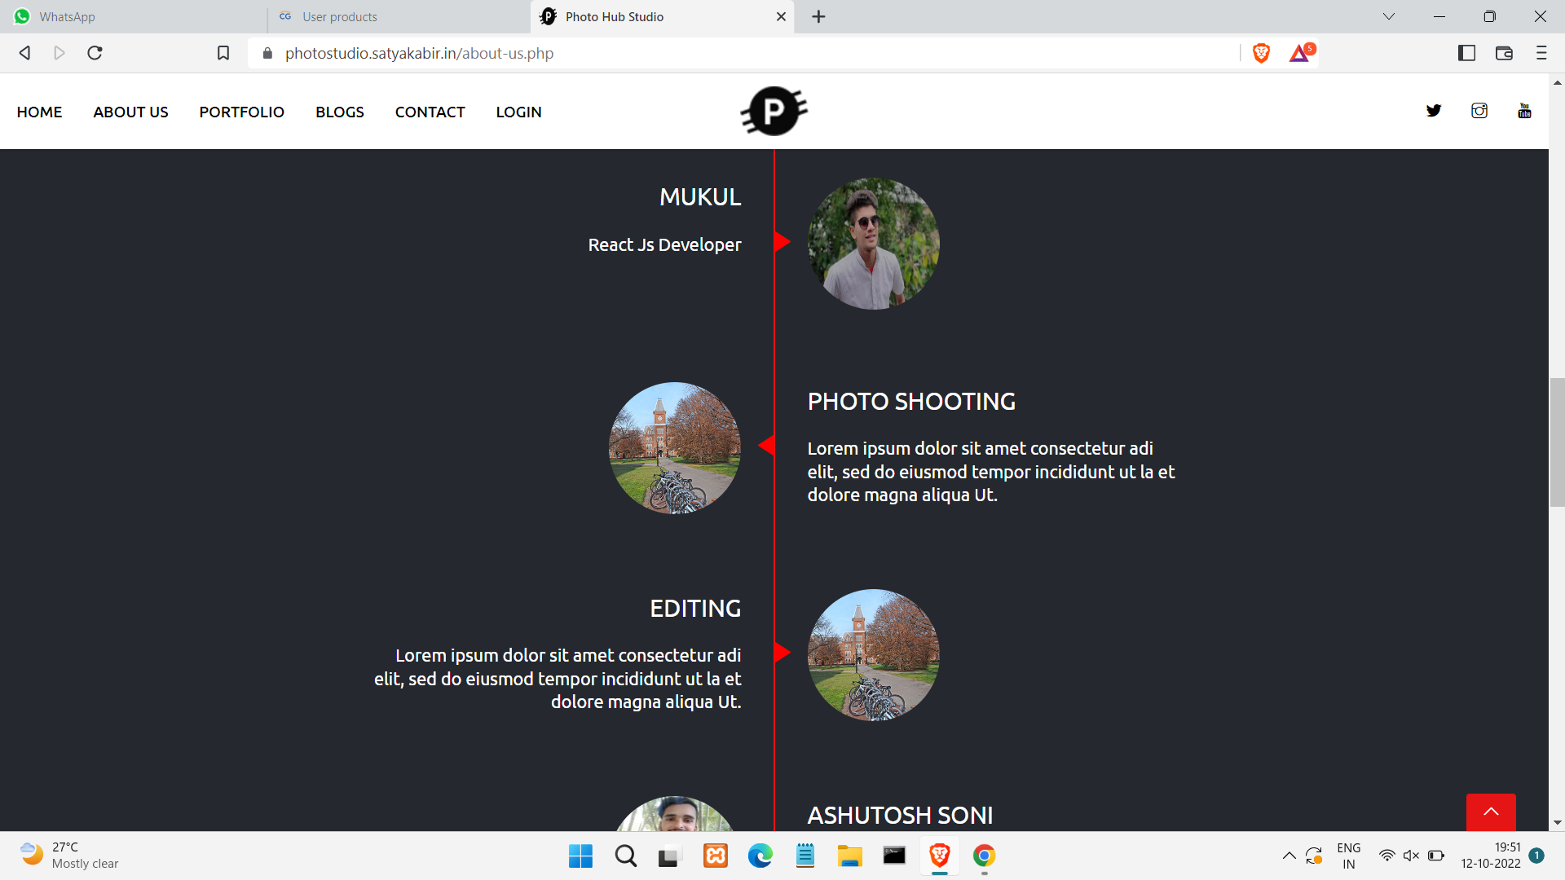
Task: Click the Photo Hub Studio P logo
Action: coord(774,111)
